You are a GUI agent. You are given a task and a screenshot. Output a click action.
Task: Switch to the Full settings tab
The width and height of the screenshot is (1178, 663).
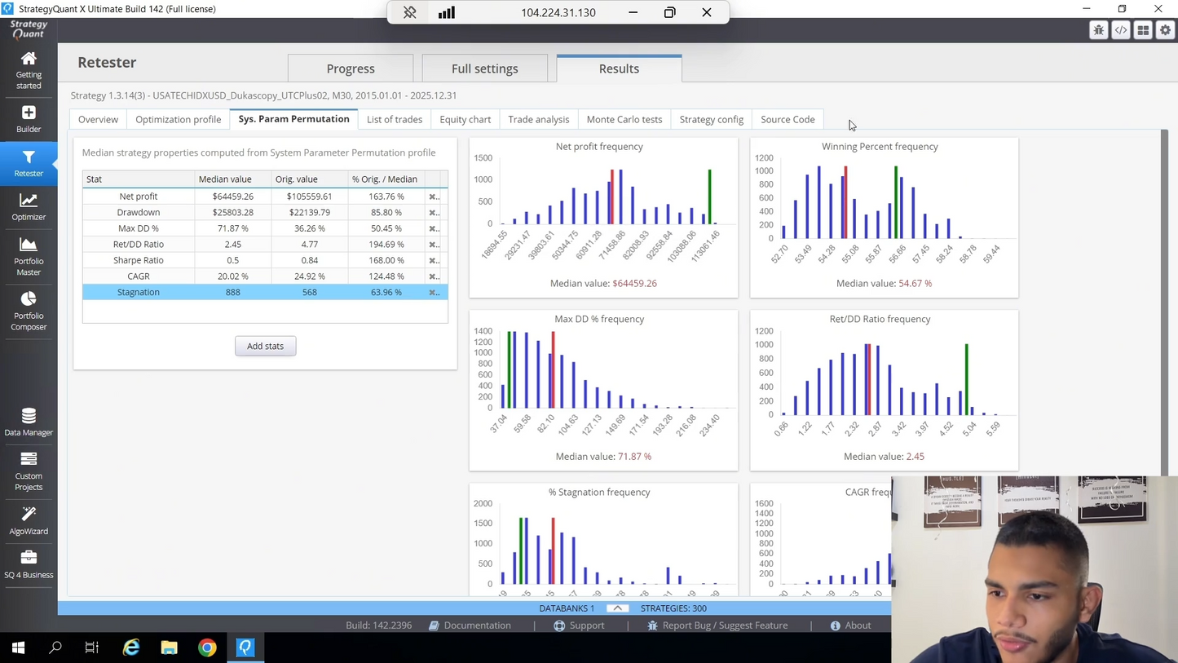484,69
